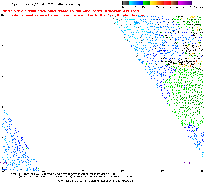
Task: Pick the brown 35-40 knots legend color
Action: tap(174, 3)
